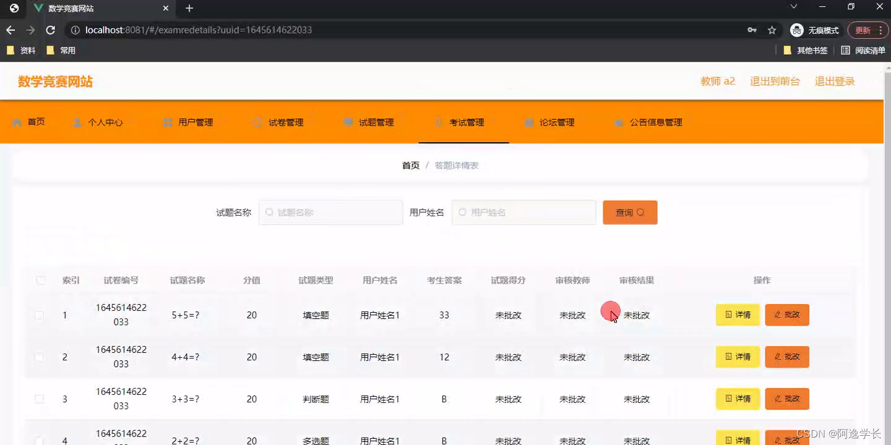The width and height of the screenshot is (891, 445).
Task: Click the cell text 5+5=?
Action: (186, 315)
